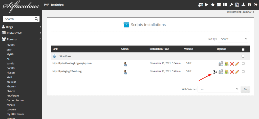
Task: Toggle the select-all checkbox in table header
Action: (x=243, y=49)
